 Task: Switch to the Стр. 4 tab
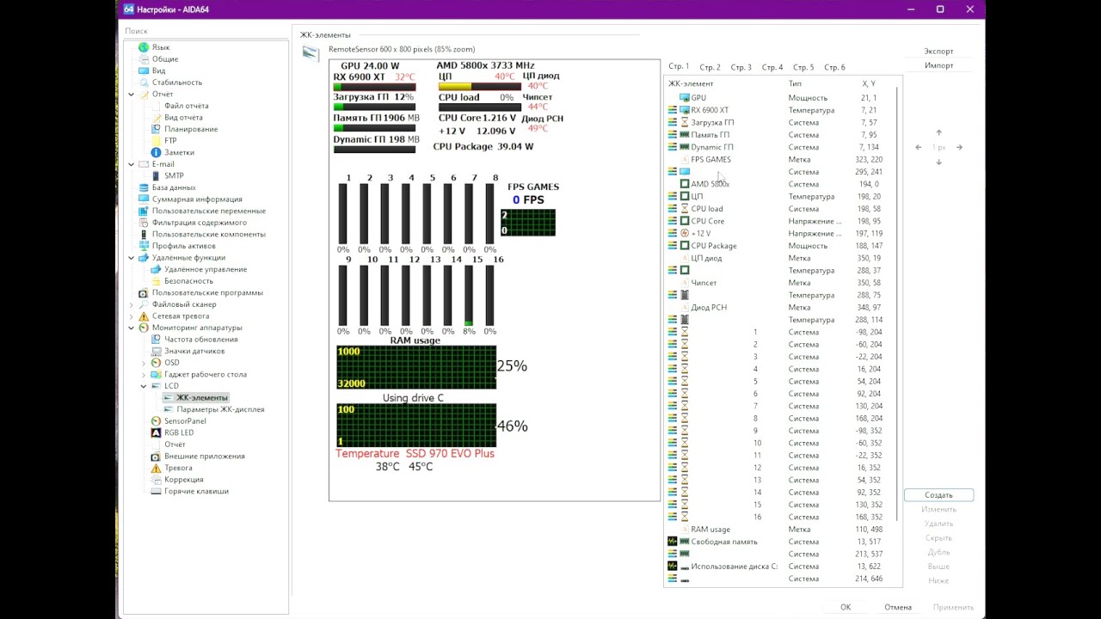[772, 67]
